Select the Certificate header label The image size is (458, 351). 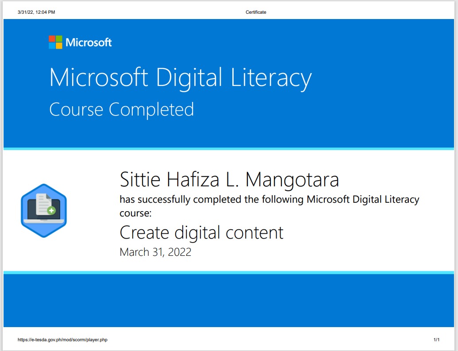coord(256,12)
